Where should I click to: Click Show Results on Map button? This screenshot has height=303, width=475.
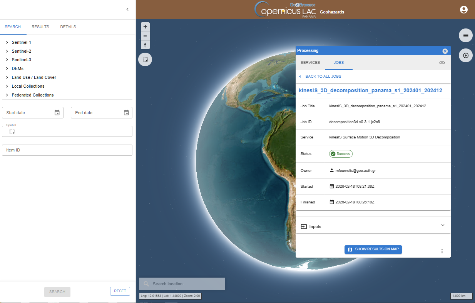[373, 249]
